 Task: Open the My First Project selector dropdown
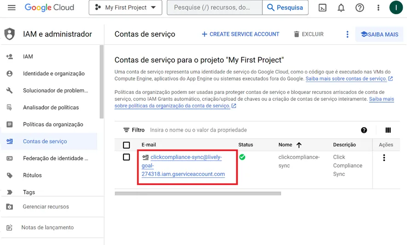click(x=125, y=7)
